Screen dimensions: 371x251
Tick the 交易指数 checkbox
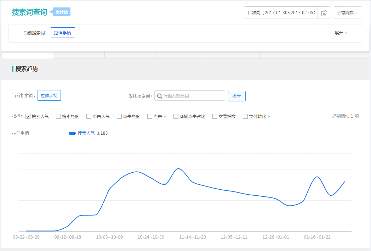(215, 116)
